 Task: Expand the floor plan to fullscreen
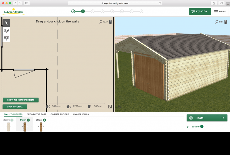click(110, 106)
